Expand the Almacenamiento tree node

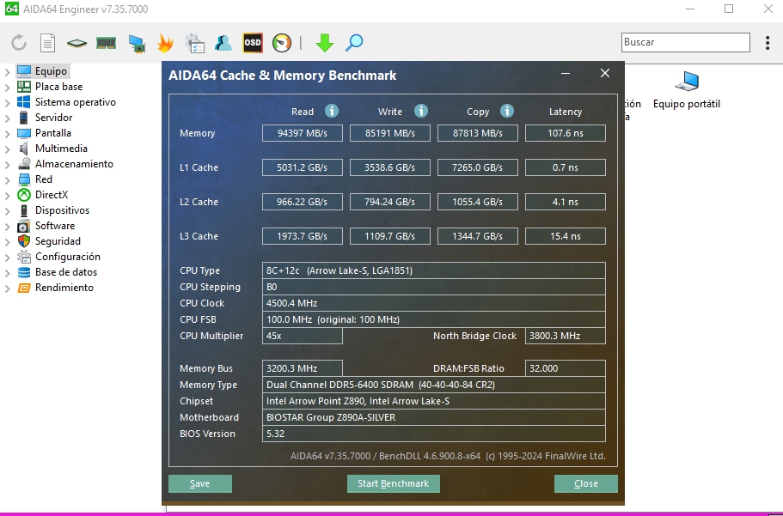7,164
